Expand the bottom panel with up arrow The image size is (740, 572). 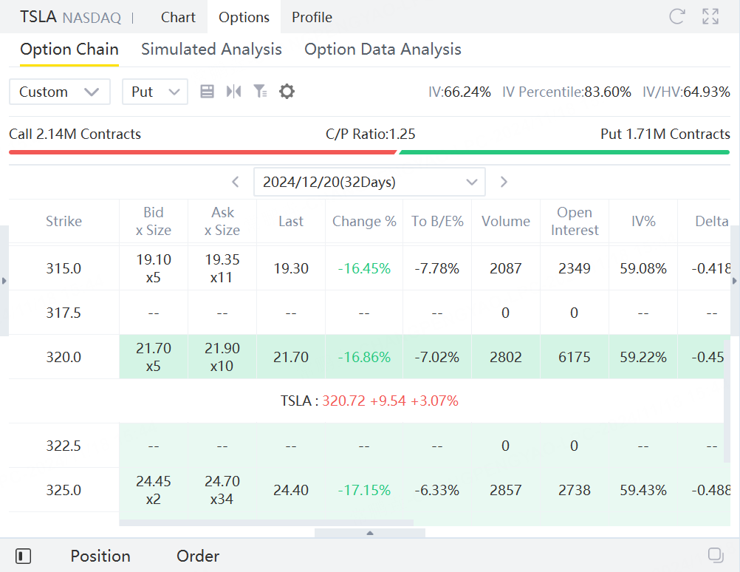(x=370, y=533)
